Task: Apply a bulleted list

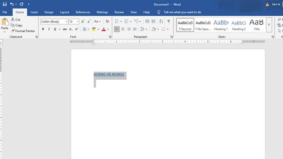Action: 117,21
